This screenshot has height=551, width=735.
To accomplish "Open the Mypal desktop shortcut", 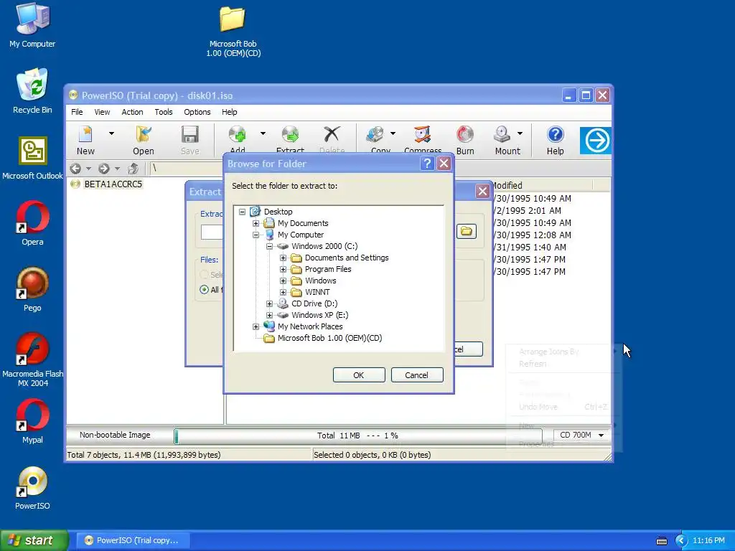I will [32, 420].
